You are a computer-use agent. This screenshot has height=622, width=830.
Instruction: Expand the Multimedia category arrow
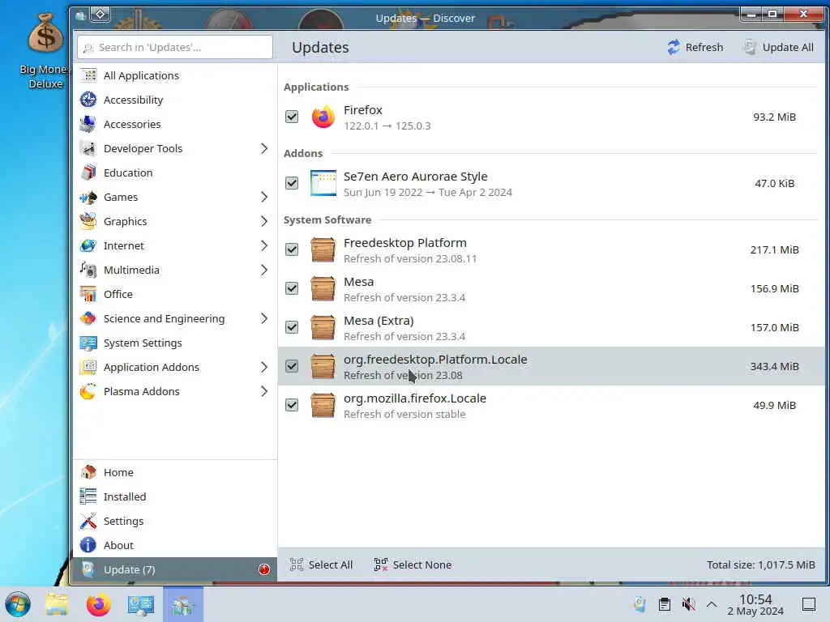(x=263, y=270)
